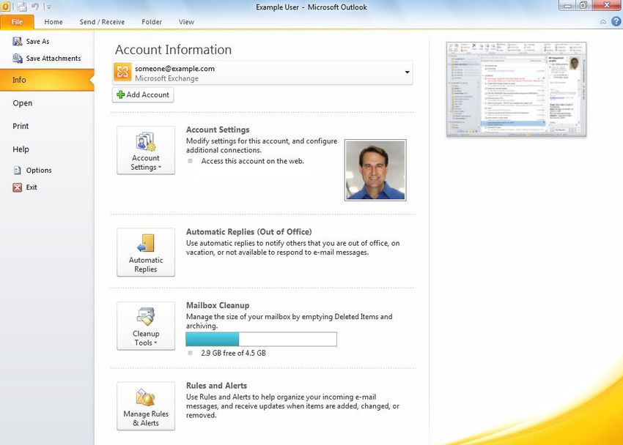The width and height of the screenshot is (623, 445).
Task: Open Microsoft Outlook Help question mark icon
Action: click(616, 21)
